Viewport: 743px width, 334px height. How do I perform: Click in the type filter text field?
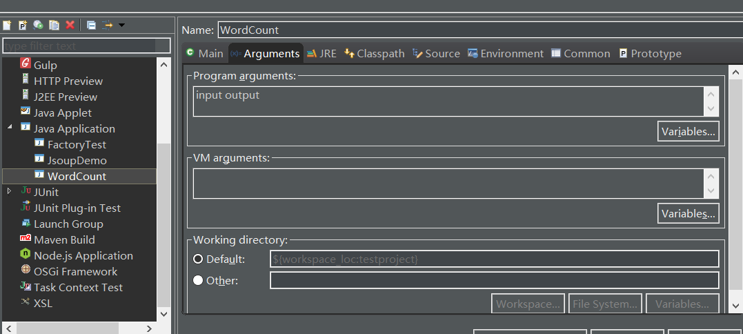tap(87, 46)
